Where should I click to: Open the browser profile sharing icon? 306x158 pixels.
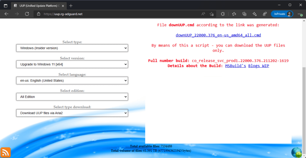(265, 14)
